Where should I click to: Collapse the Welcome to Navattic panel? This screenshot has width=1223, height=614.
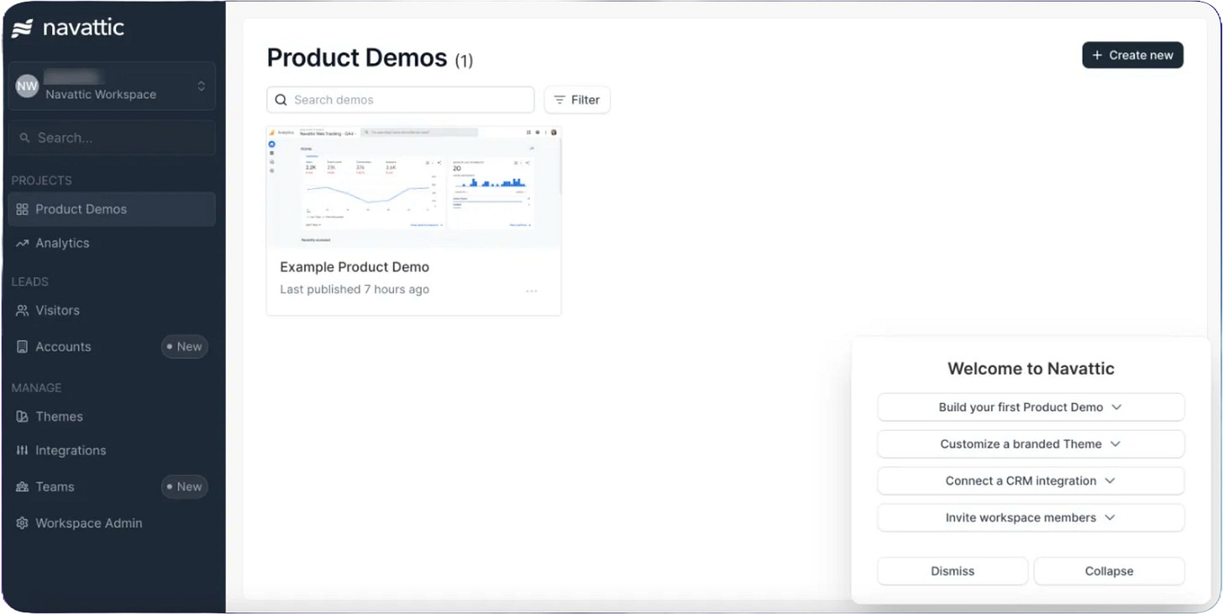click(1109, 571)
